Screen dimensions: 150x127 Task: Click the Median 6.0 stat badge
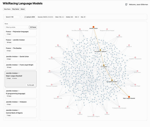tap(69, 17)
